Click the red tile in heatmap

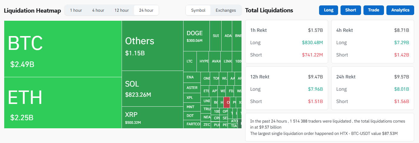226,102
